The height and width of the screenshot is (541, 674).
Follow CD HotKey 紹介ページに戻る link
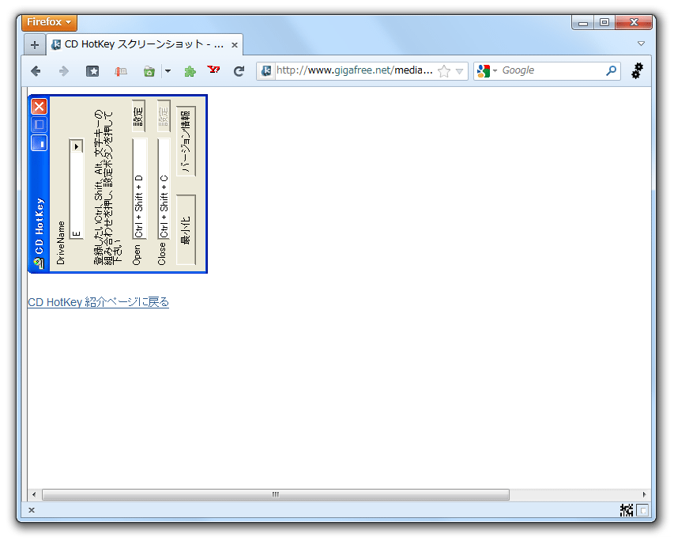(x=99, y=302)
